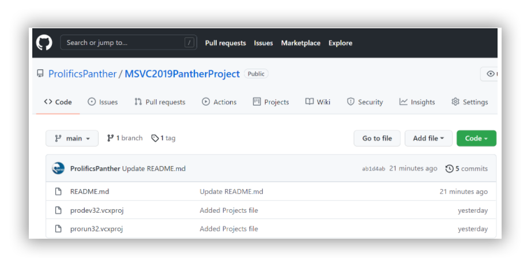531x271 pixels.
Task: Open Pull requests in top navigation
Action: (x=225, y=43)
